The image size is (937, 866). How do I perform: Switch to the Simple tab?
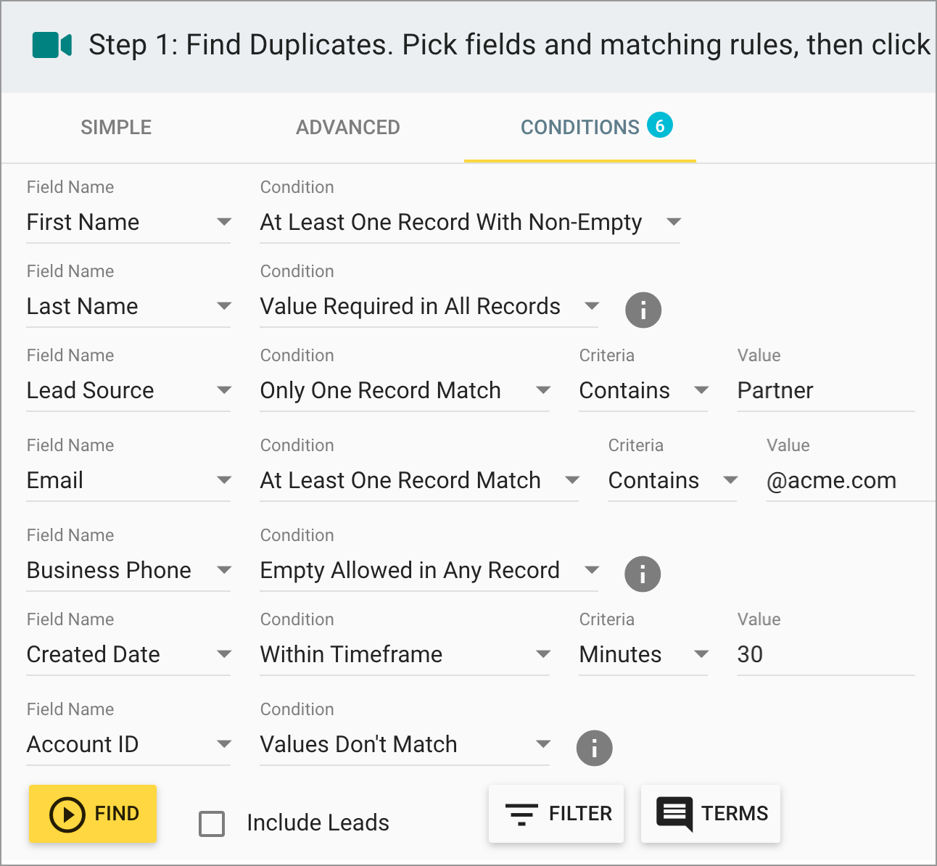(x=116, y=128)
